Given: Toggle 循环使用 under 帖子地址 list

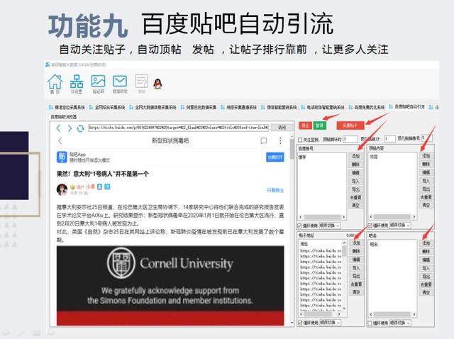Looking at the screenshot, I should 300,323.
